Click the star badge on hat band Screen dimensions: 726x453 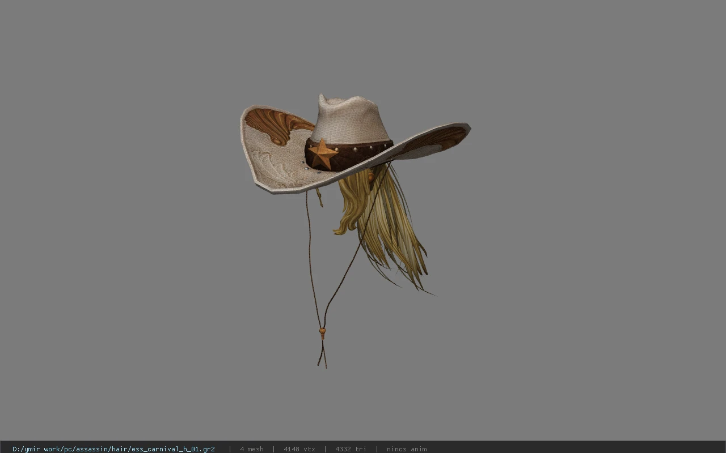pos(323,154)
